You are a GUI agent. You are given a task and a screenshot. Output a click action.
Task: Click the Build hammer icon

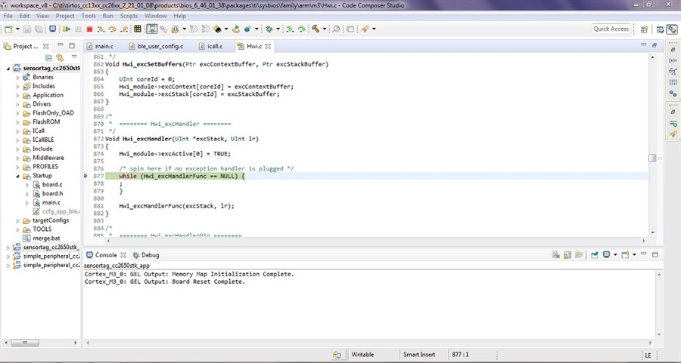[316, 29]
